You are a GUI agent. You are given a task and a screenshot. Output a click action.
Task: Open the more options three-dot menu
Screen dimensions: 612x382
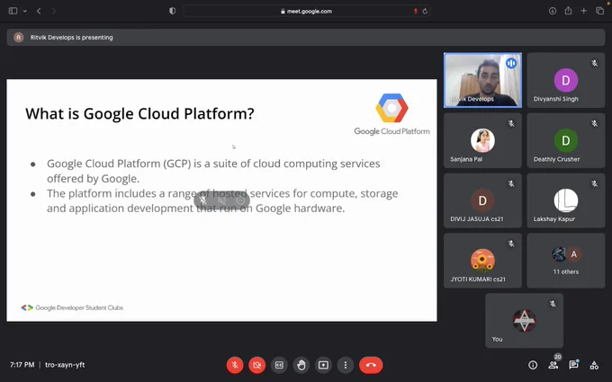click(346, 365)
